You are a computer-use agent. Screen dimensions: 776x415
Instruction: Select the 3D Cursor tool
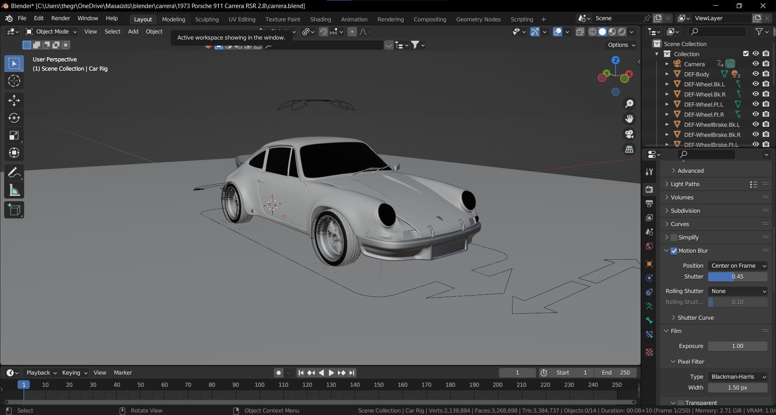(14, 81)
